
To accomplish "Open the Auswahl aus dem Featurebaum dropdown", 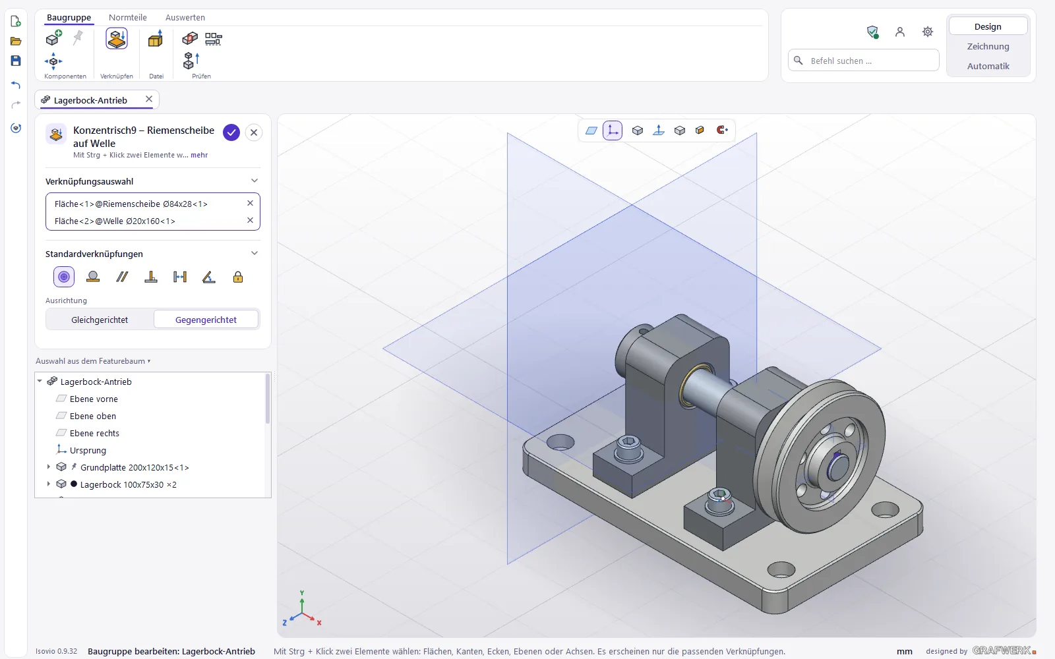I will (93, 361).
